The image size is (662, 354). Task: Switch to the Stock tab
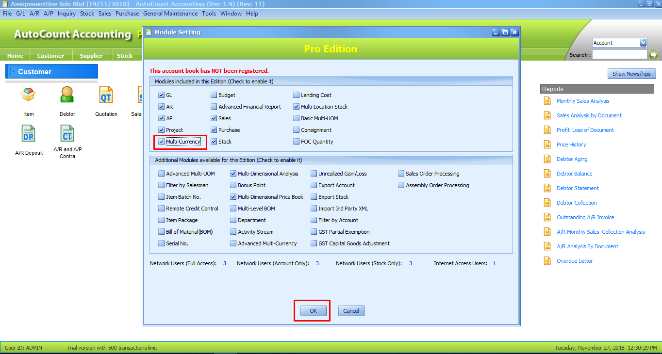coord(125,56)
